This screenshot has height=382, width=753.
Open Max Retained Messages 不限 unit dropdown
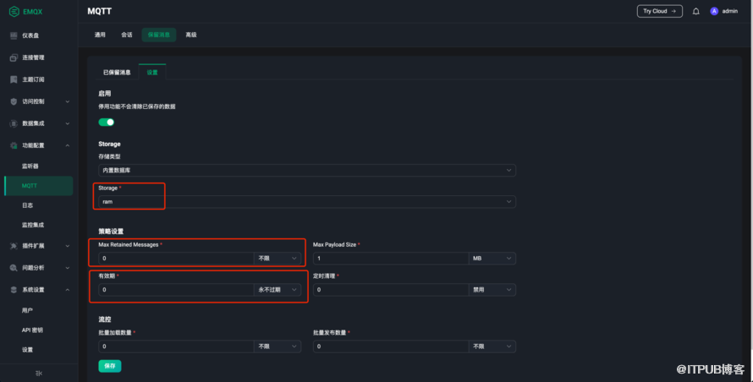(x=278, y=258)
